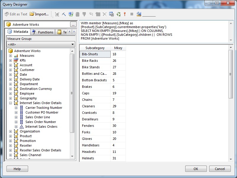
Task: Expand the Customer dimension
Action: (10, 70)
